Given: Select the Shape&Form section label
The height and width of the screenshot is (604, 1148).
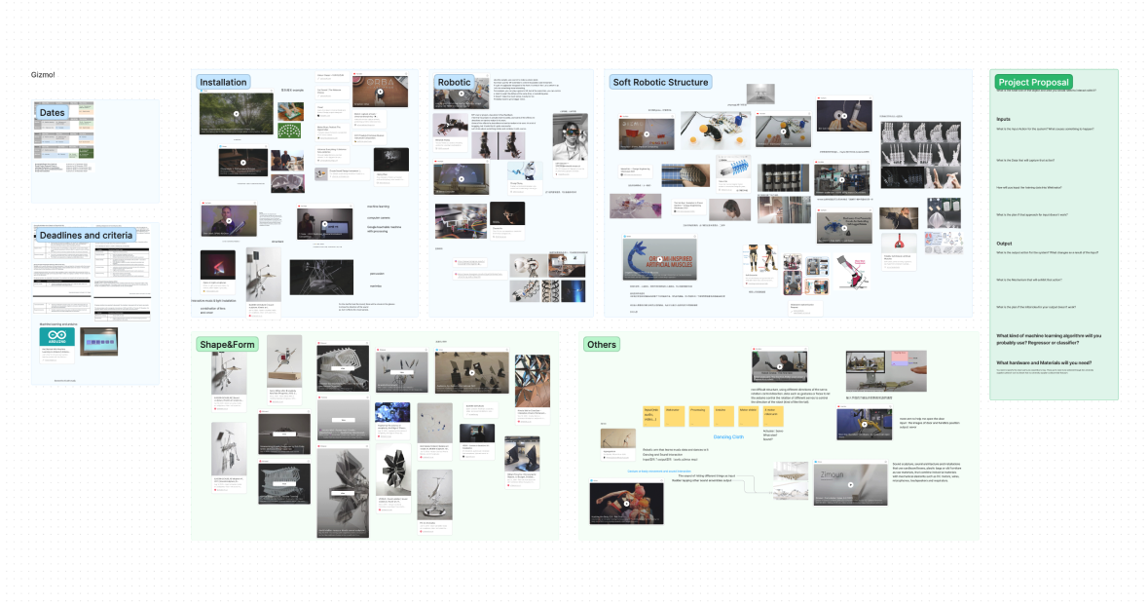Looking at the screenshot, I should coord(227,345).
